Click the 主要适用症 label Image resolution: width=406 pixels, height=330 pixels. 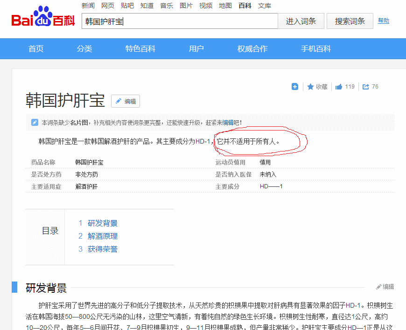pyautogui.click(x=46, y=186)
